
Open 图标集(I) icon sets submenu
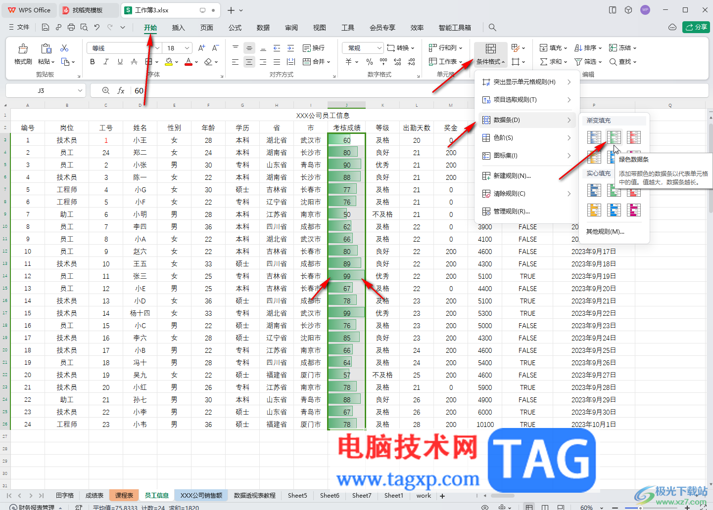(527, 156)
